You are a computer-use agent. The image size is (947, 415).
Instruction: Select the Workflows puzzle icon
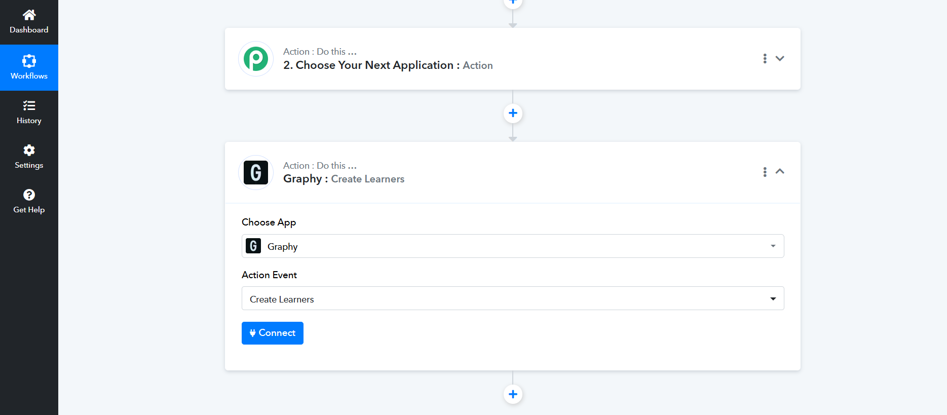coord(29,61)
